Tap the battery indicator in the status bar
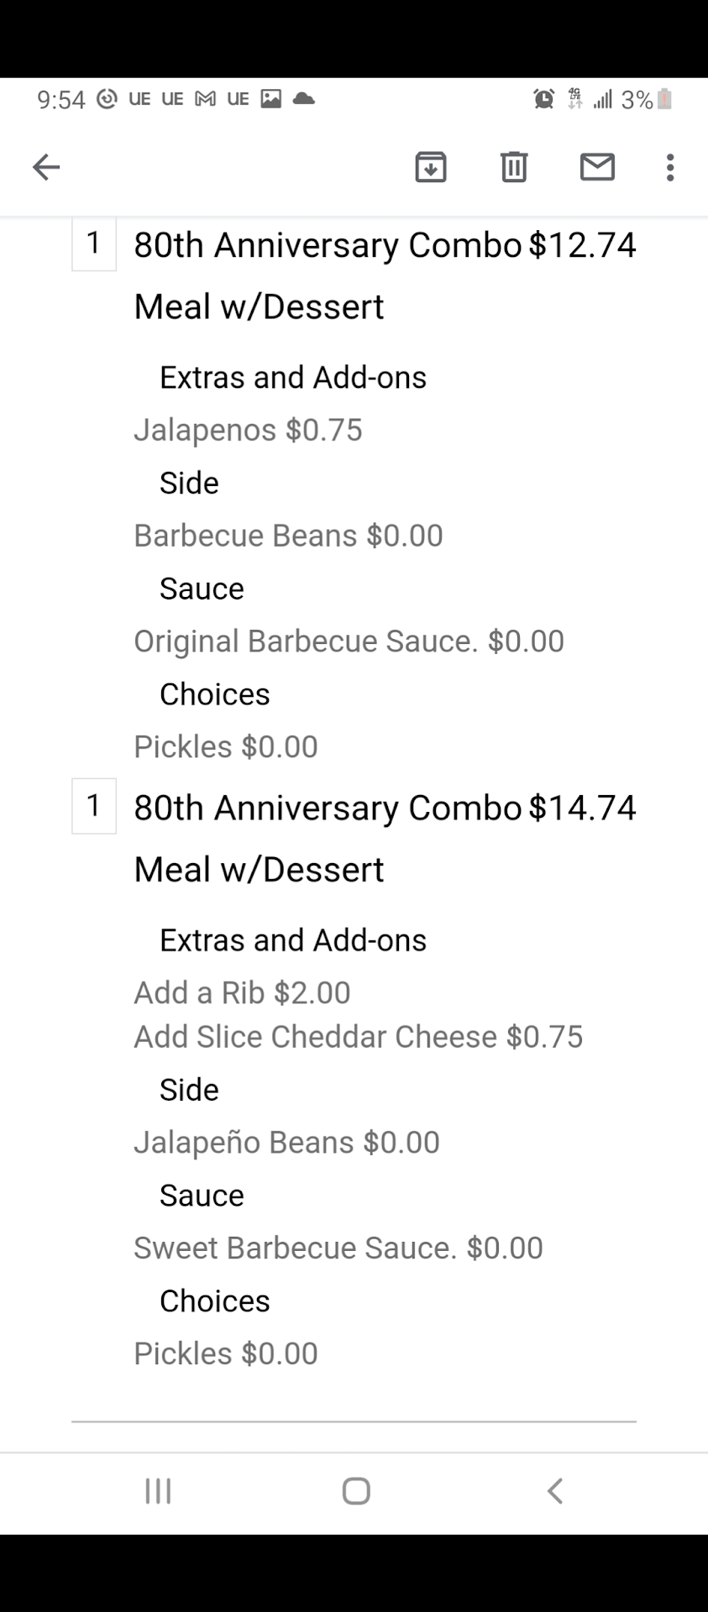 pos(664,99)
